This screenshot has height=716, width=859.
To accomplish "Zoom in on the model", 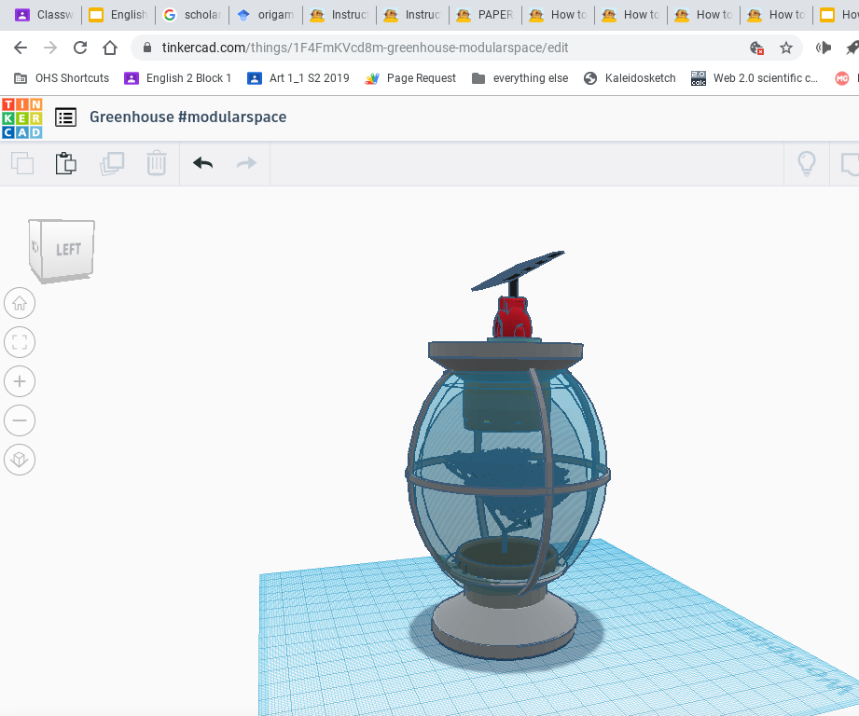I will (x=20, y=381).
